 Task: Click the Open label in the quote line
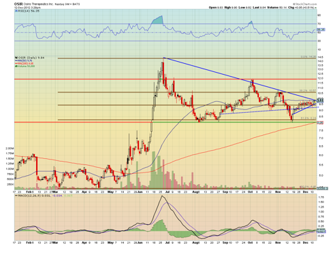pos(212,7)
